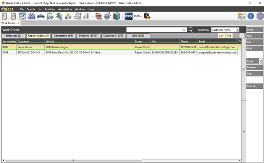Open the books library icon

(116, 16)
